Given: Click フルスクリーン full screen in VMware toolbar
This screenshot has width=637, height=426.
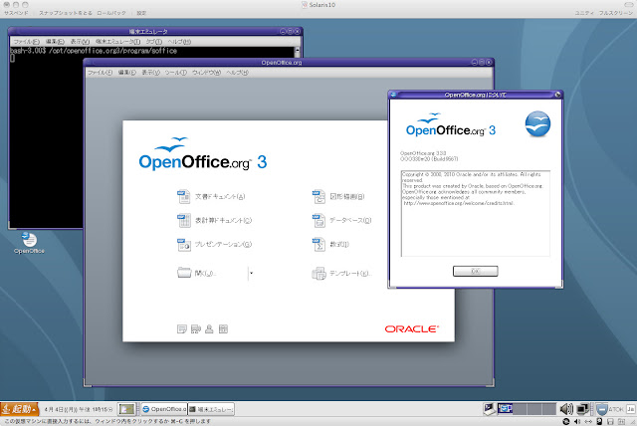Looking at the screenshot, I should click(x=616, y=13).
